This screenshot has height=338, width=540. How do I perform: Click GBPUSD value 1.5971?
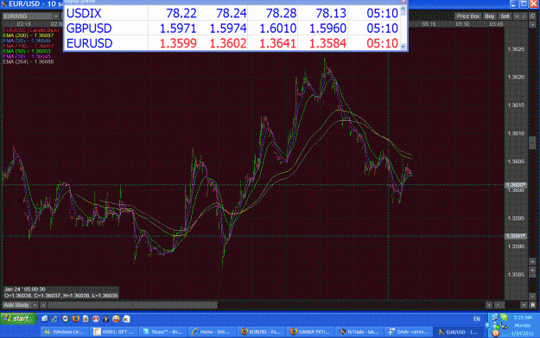[178, 29]
